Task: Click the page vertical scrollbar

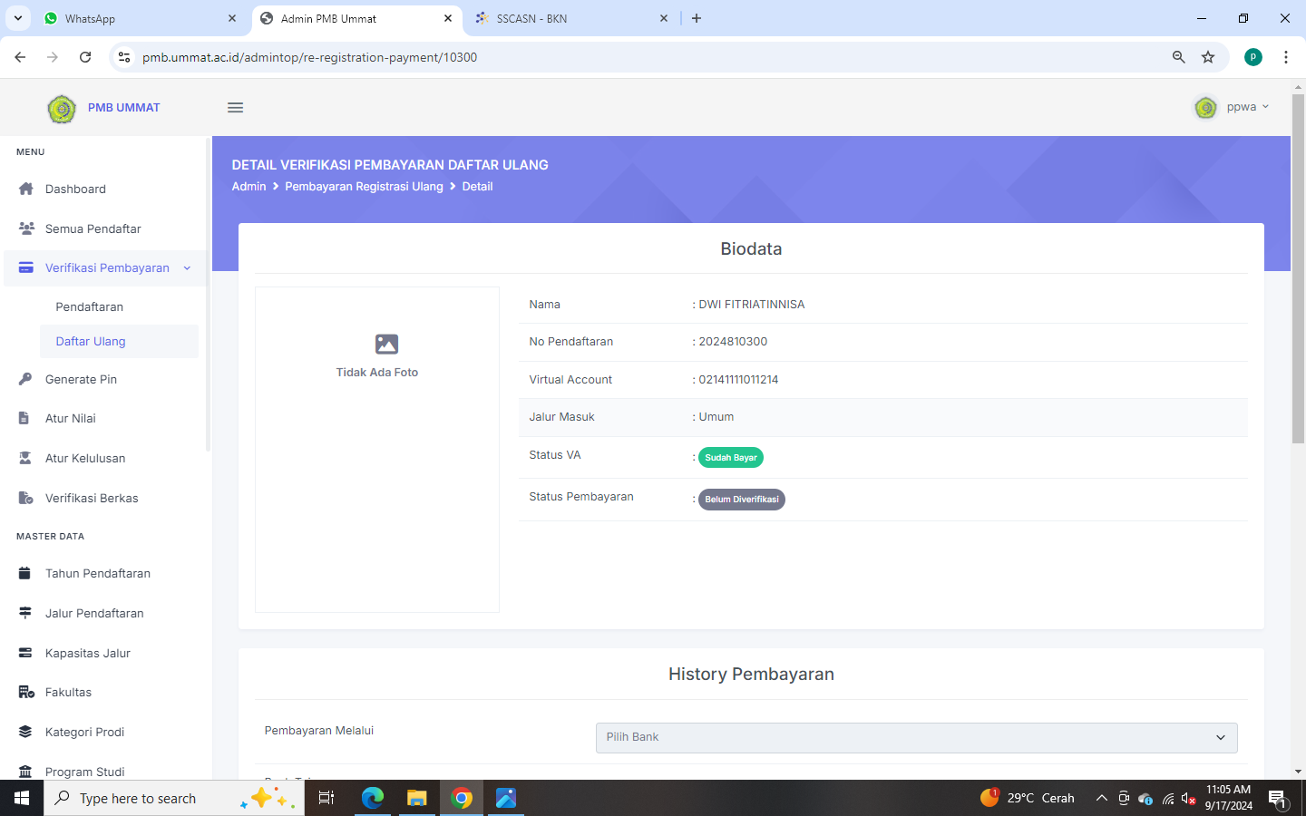Action: coord(1298,272)
